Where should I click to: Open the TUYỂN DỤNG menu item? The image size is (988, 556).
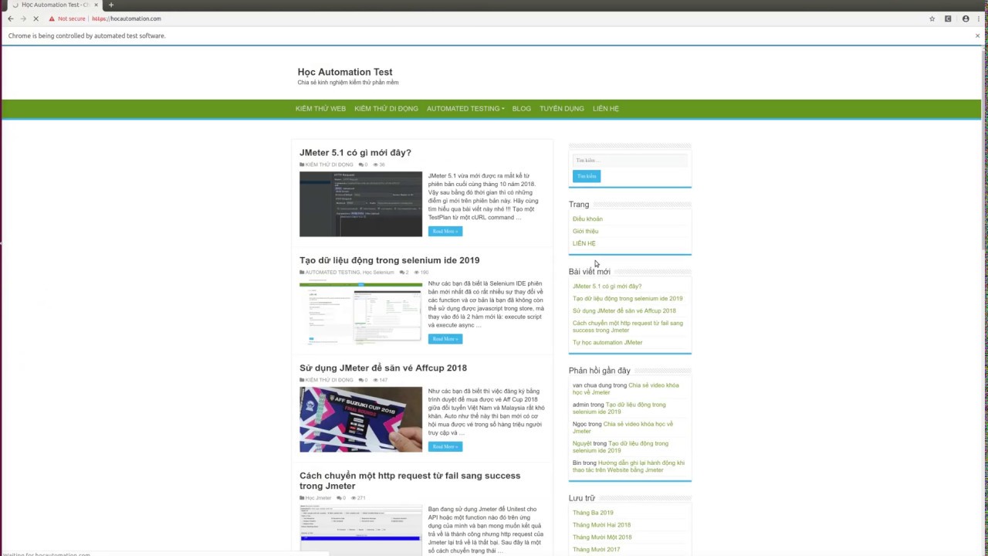point(562,109)
